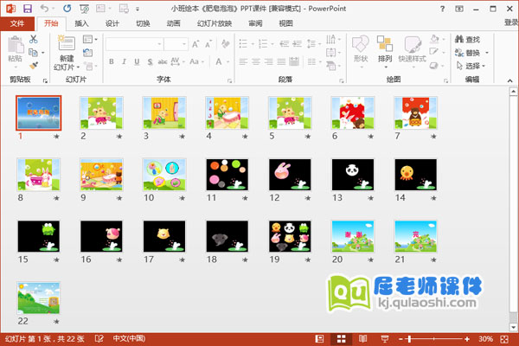
Task: Switch to the Insert tab
Action: 81,23
